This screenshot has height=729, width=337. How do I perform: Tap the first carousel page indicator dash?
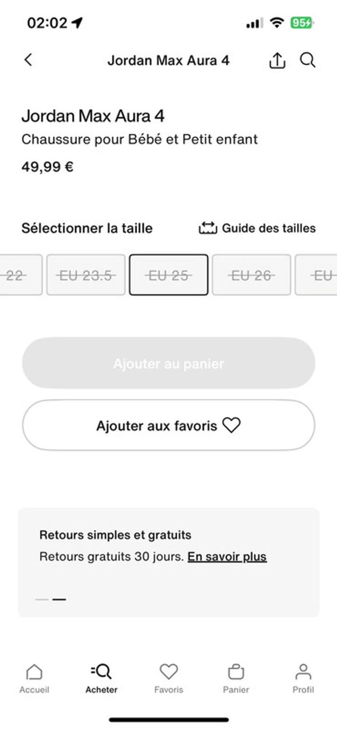(x=42, y=599)
